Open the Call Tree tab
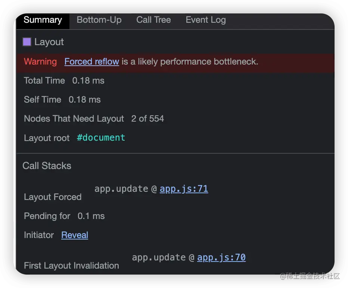 (x=153, y=20)
